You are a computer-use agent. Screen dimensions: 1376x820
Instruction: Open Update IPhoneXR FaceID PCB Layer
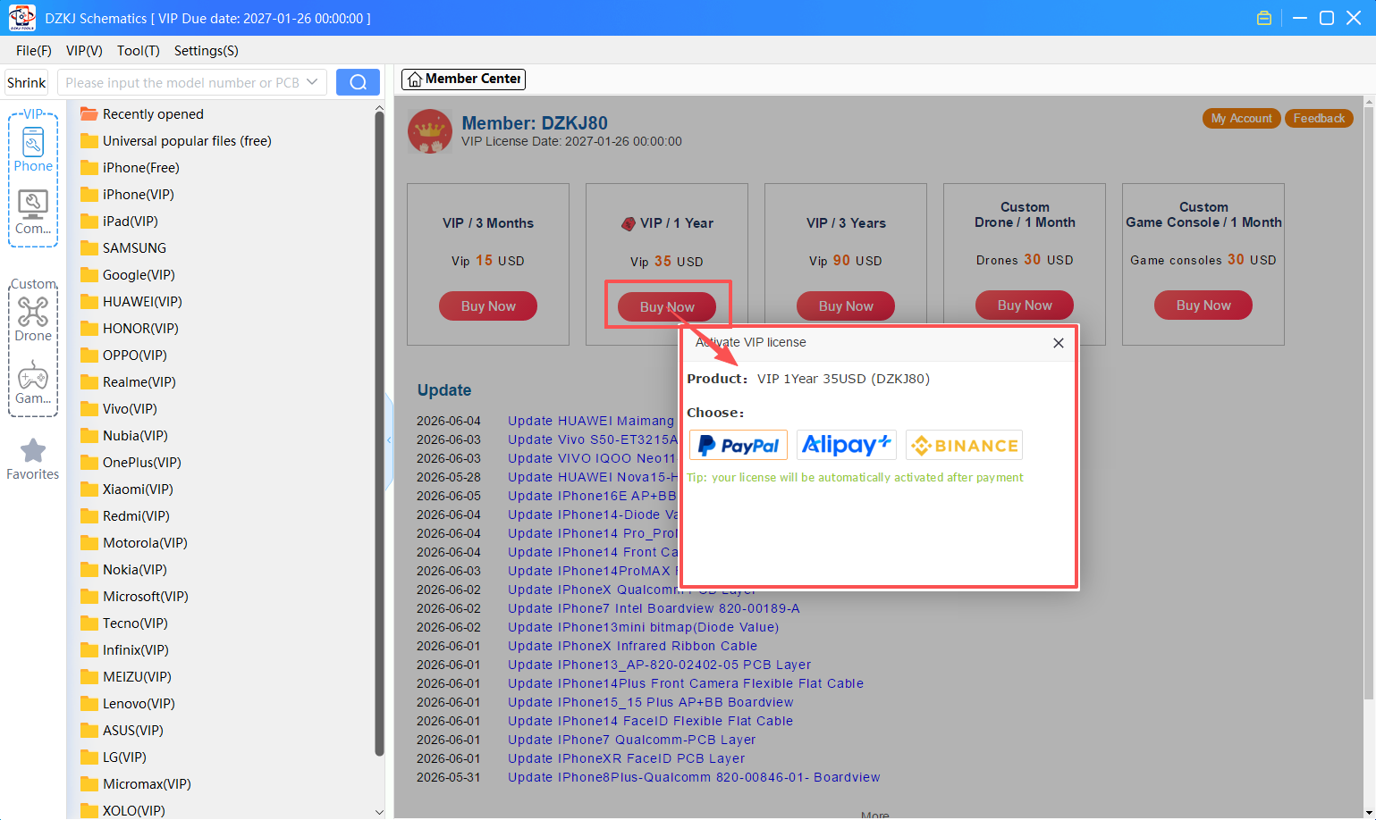coord(626,758)
